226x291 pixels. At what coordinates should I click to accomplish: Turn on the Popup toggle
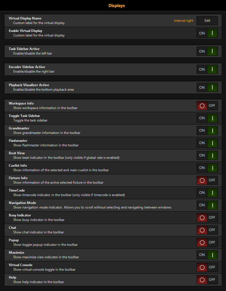tap(207, 242)
